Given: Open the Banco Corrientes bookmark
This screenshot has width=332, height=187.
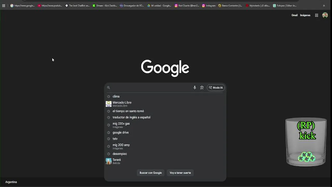Looking at the screenshot, I should click(230, 5).
